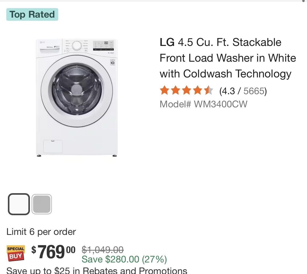Click the Limit 6 per order notice

[x=41, y=232]
